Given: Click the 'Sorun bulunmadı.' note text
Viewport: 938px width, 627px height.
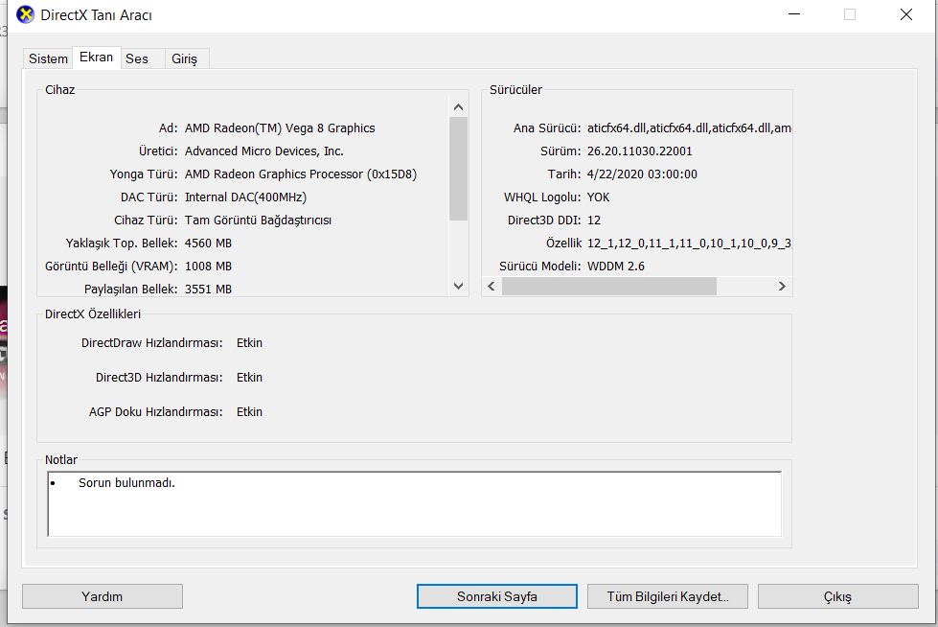Looking at the screenshot, I should 126,482.
